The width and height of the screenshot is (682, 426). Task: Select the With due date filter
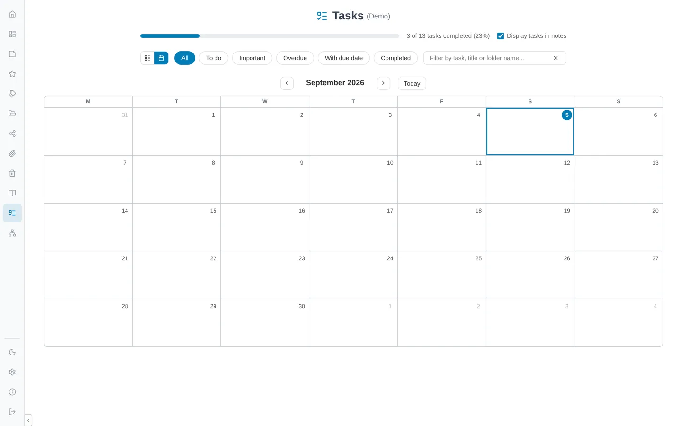[344, 58]
